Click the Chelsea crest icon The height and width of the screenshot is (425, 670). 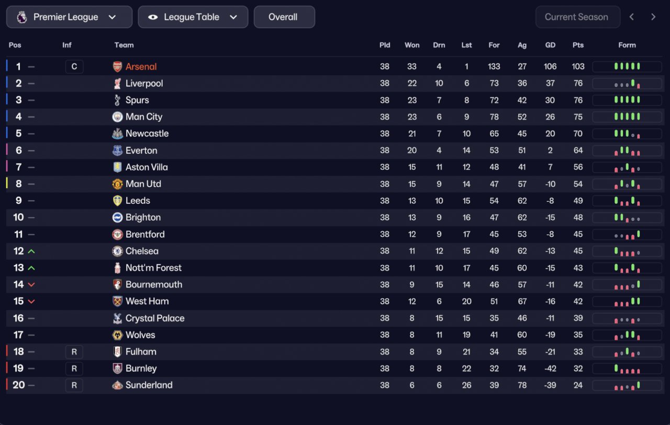(x=117, y=251)
